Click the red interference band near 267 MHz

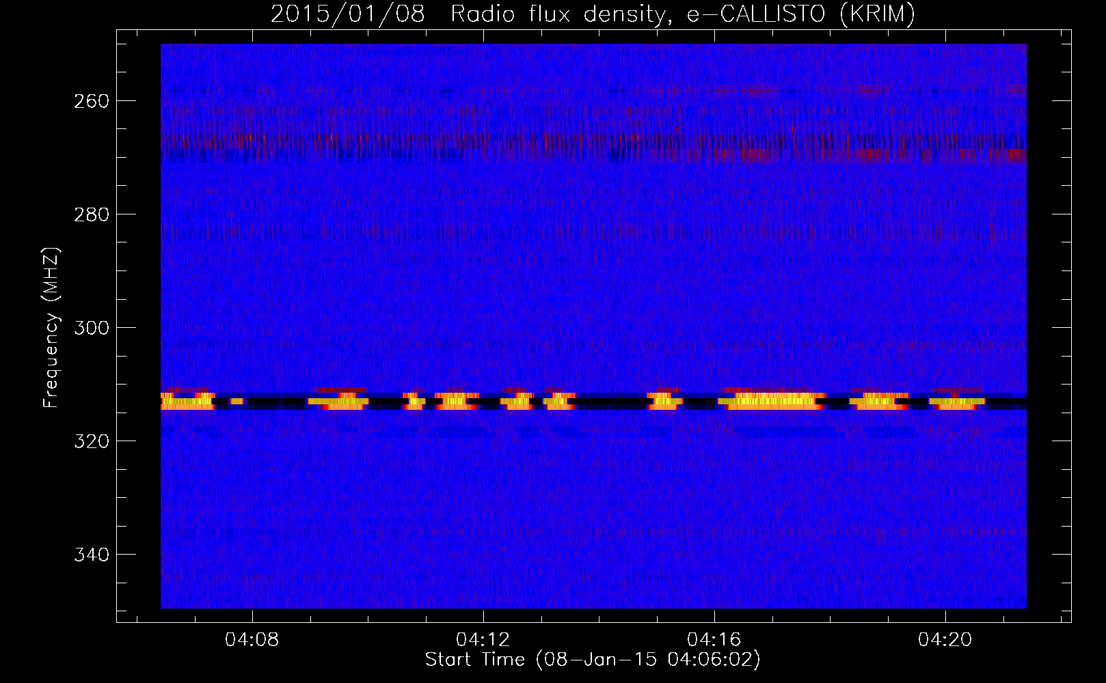[593, 141]
